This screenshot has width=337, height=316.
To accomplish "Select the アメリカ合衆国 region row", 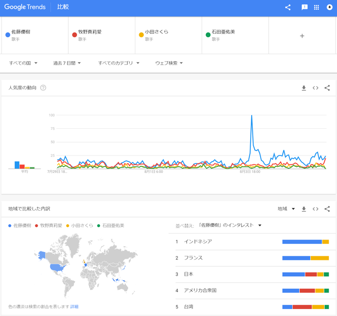I will click(x=252, y=291).
